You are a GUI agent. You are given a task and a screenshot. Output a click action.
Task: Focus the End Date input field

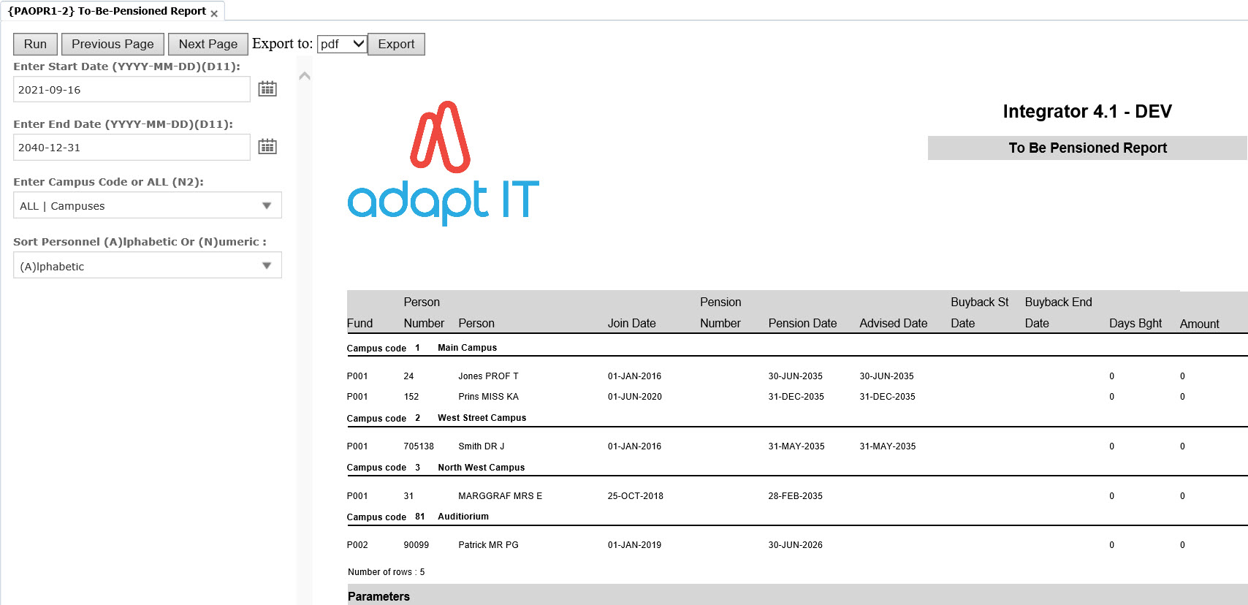coord(132,148)
